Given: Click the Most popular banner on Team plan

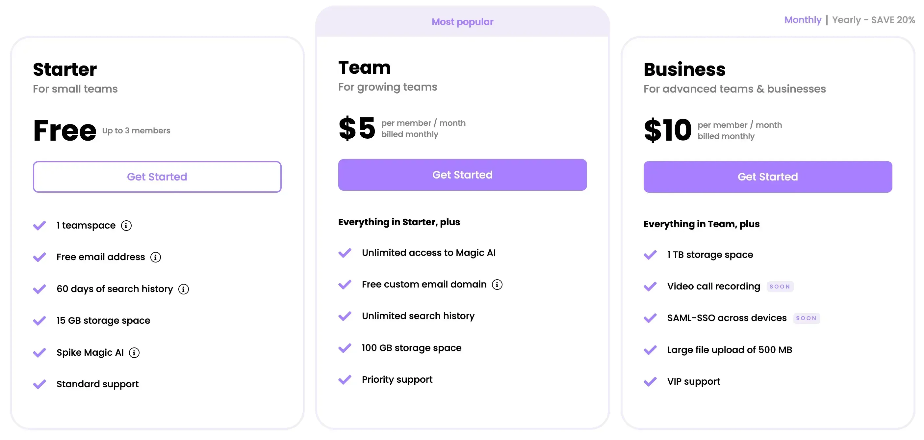Looking at the screenshot, I should point(462,21).
